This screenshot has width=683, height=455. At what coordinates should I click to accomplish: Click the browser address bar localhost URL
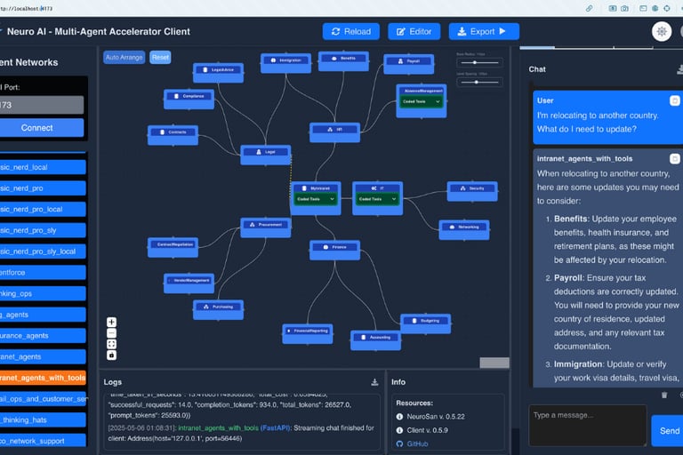(27, 8)
